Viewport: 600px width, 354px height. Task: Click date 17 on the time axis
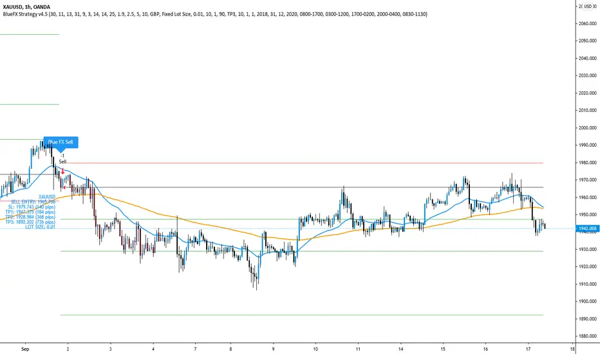[528, 349]
